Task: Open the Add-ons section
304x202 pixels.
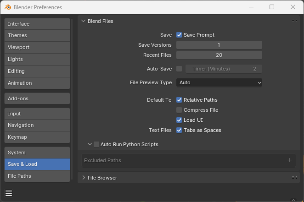Action: point(37,98)
